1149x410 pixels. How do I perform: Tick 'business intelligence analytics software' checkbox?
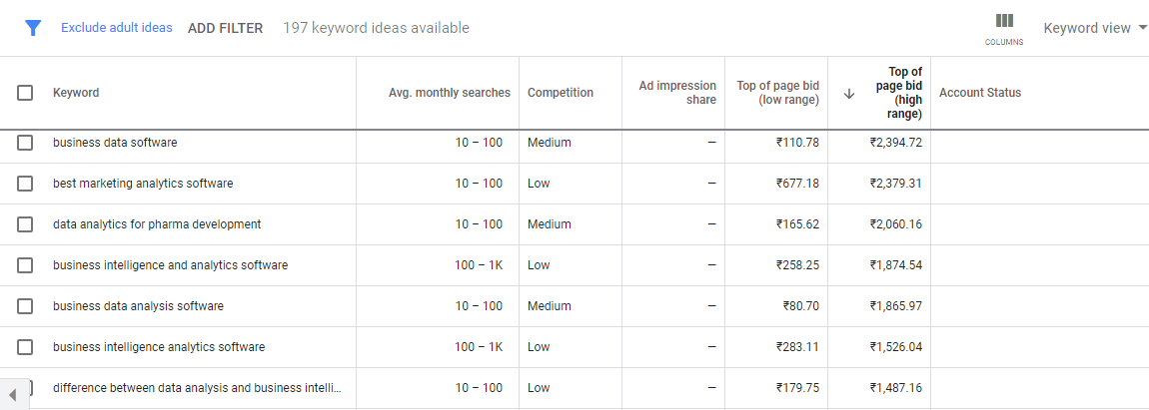click(25, 347)
